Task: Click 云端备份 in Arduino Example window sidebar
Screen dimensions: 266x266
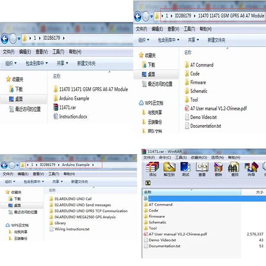Action: [x=18, y=238]
